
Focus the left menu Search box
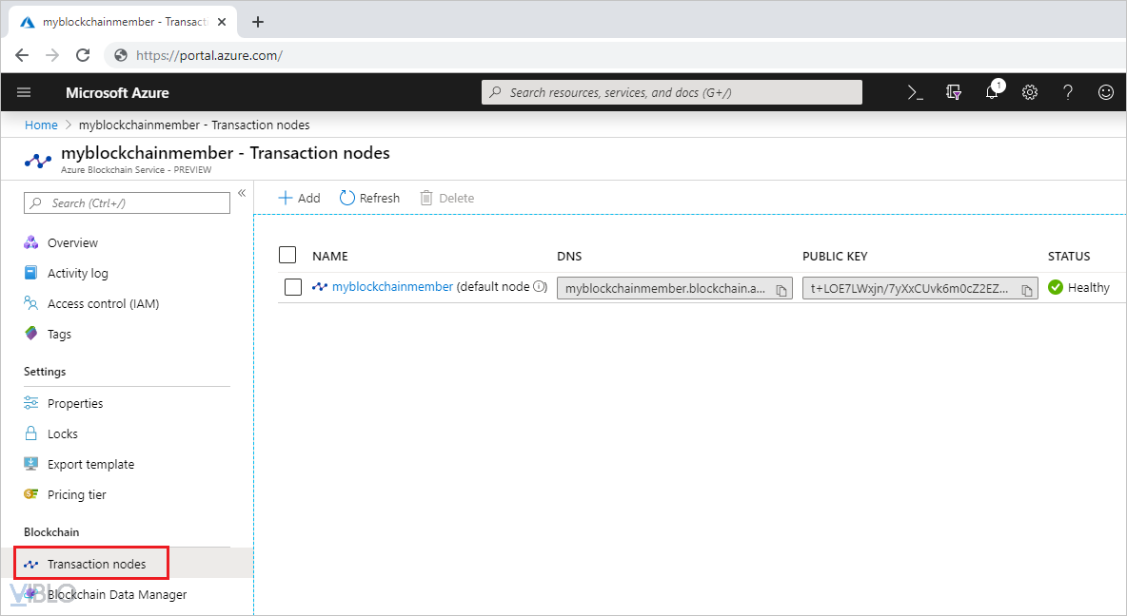pos(128,203)
